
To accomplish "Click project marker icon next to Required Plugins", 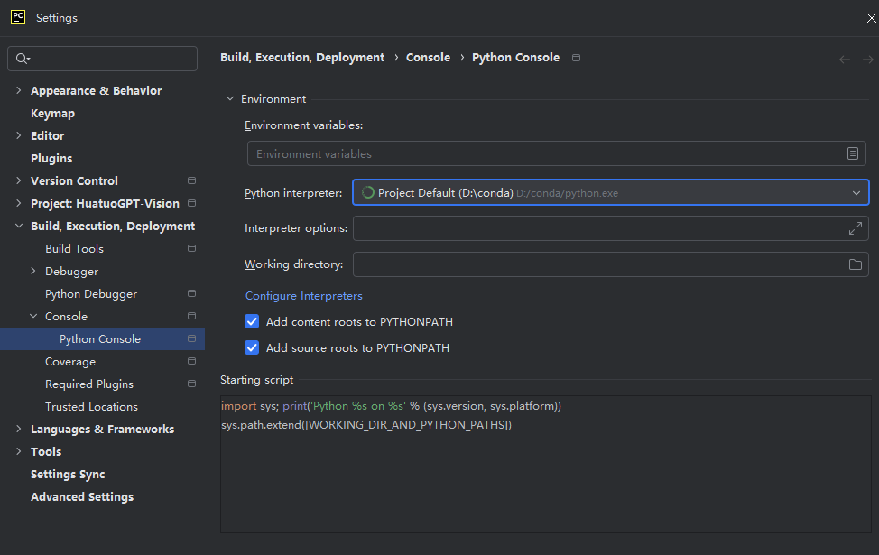I will [191, 384].
